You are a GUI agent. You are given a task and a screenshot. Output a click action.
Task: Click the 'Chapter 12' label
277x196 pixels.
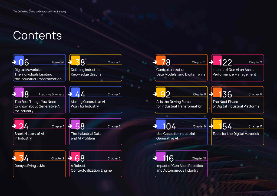[255, 94]
